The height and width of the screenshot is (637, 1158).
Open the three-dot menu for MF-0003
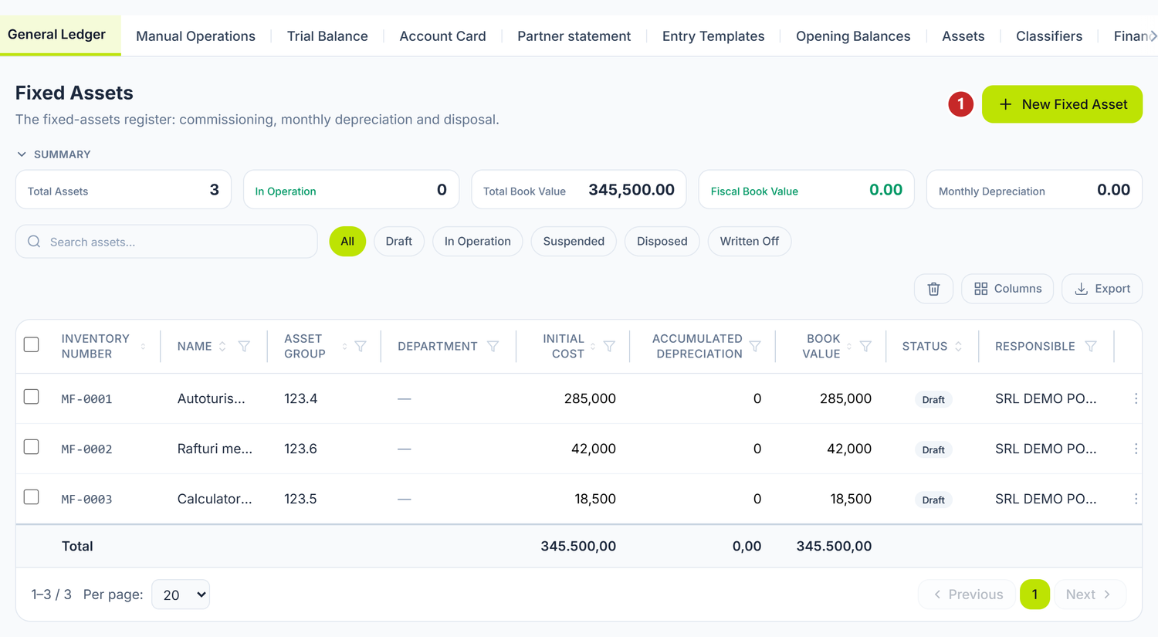pyautogui.click(x=1136, y=499)
